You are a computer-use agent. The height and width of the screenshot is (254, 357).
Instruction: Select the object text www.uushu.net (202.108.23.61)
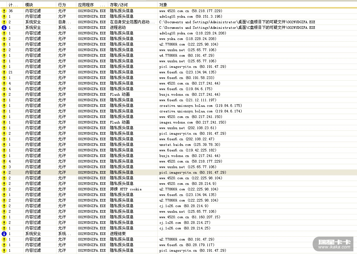[x=188, y=128]
